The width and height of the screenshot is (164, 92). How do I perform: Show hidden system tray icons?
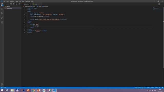click(146, 90)
